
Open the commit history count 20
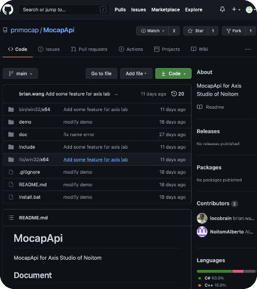178,94
